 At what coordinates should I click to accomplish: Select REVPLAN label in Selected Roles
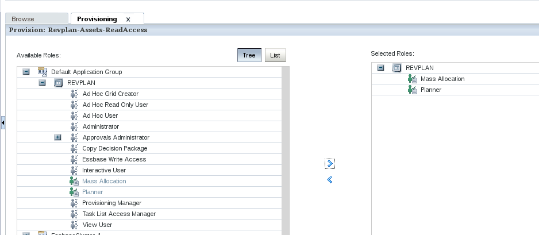[x=419, y=68]
